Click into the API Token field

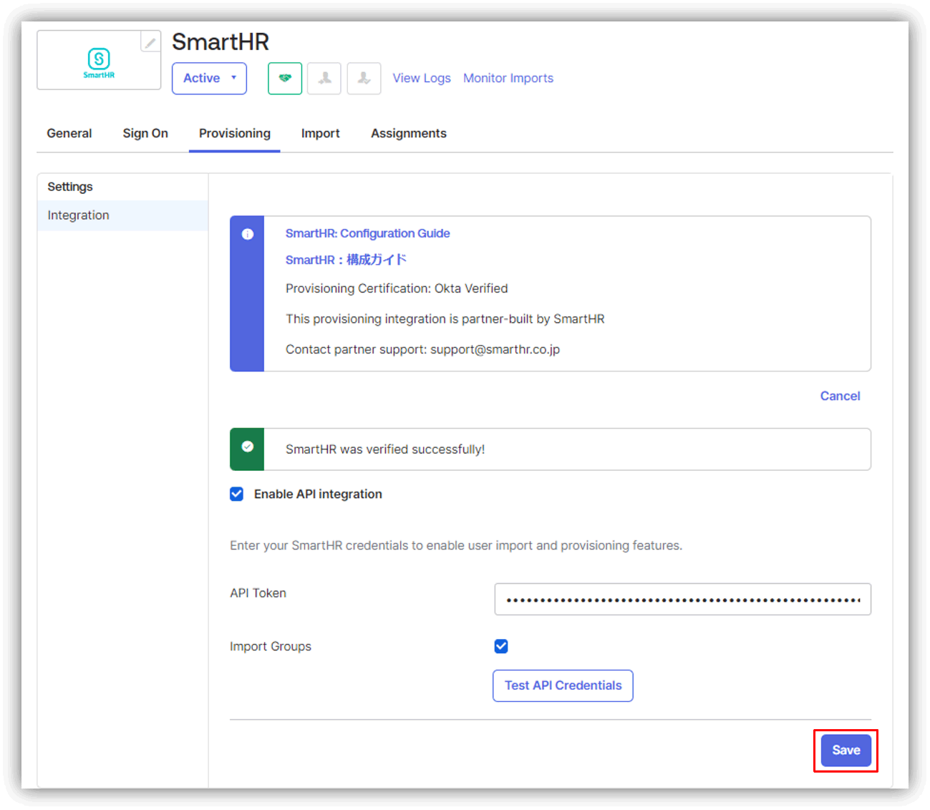(682, 600)
